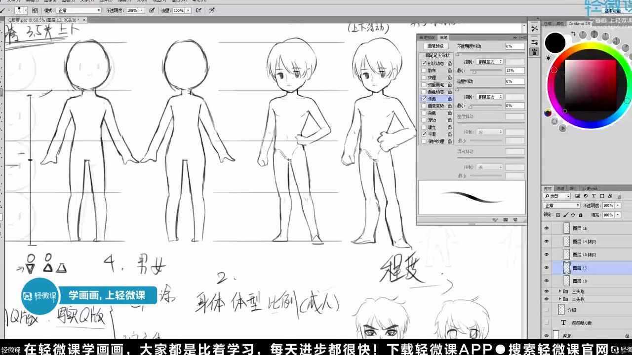Open the 控制 dropdown under 不透明度抖动

[489, 62]
